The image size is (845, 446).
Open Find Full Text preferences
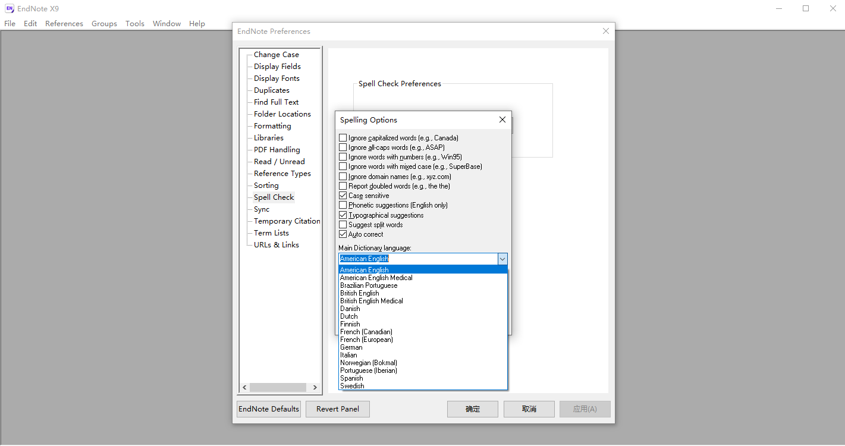pos(276,102)
